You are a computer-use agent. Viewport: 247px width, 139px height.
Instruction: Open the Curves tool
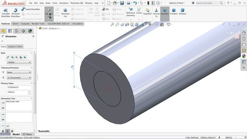coord(139,11)
